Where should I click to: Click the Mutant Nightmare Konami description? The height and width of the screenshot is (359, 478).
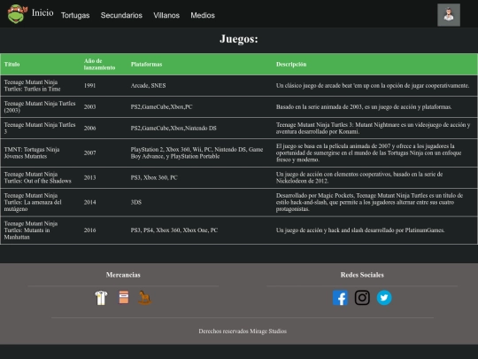pos(375,129)
